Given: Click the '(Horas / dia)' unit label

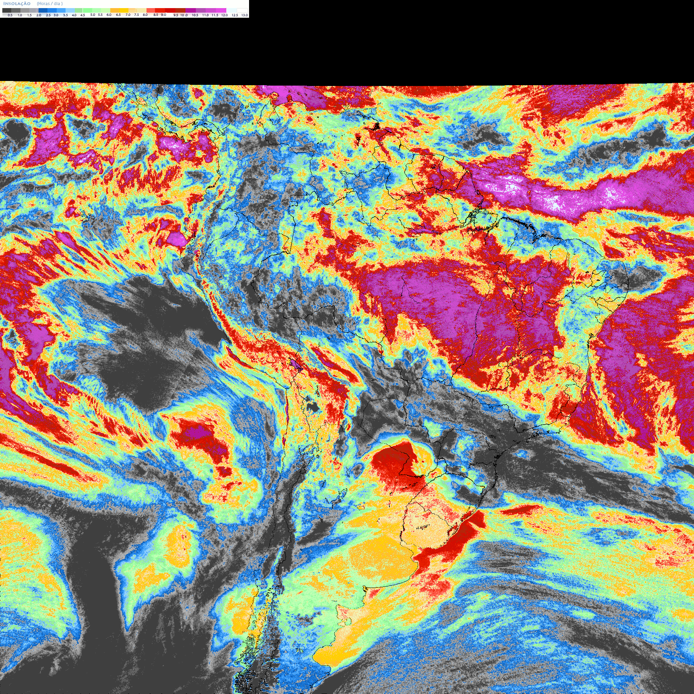Looking at the screenshot, I should (50, 3).
